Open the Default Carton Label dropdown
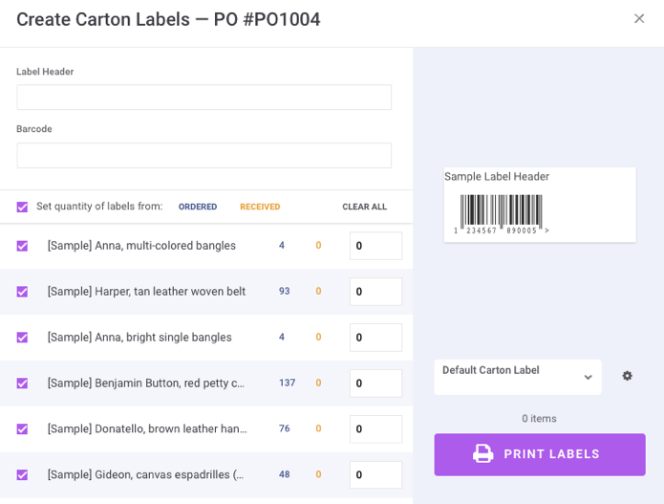 (x=518, y=377)
